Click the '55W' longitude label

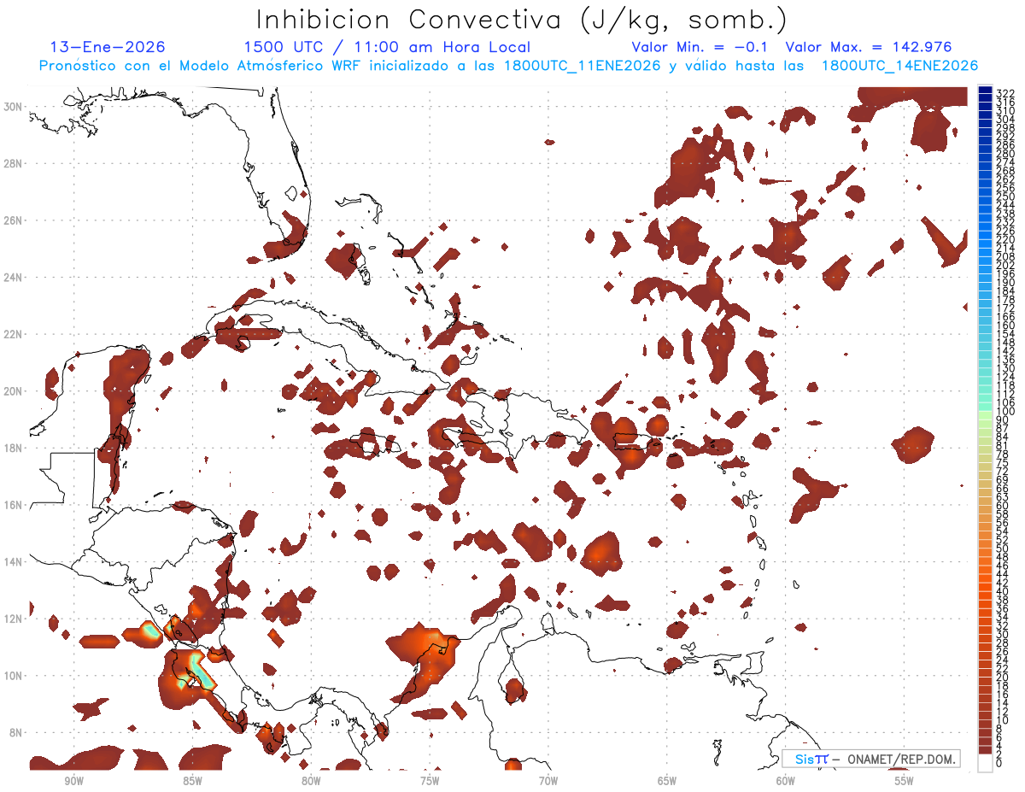point(905,781)
